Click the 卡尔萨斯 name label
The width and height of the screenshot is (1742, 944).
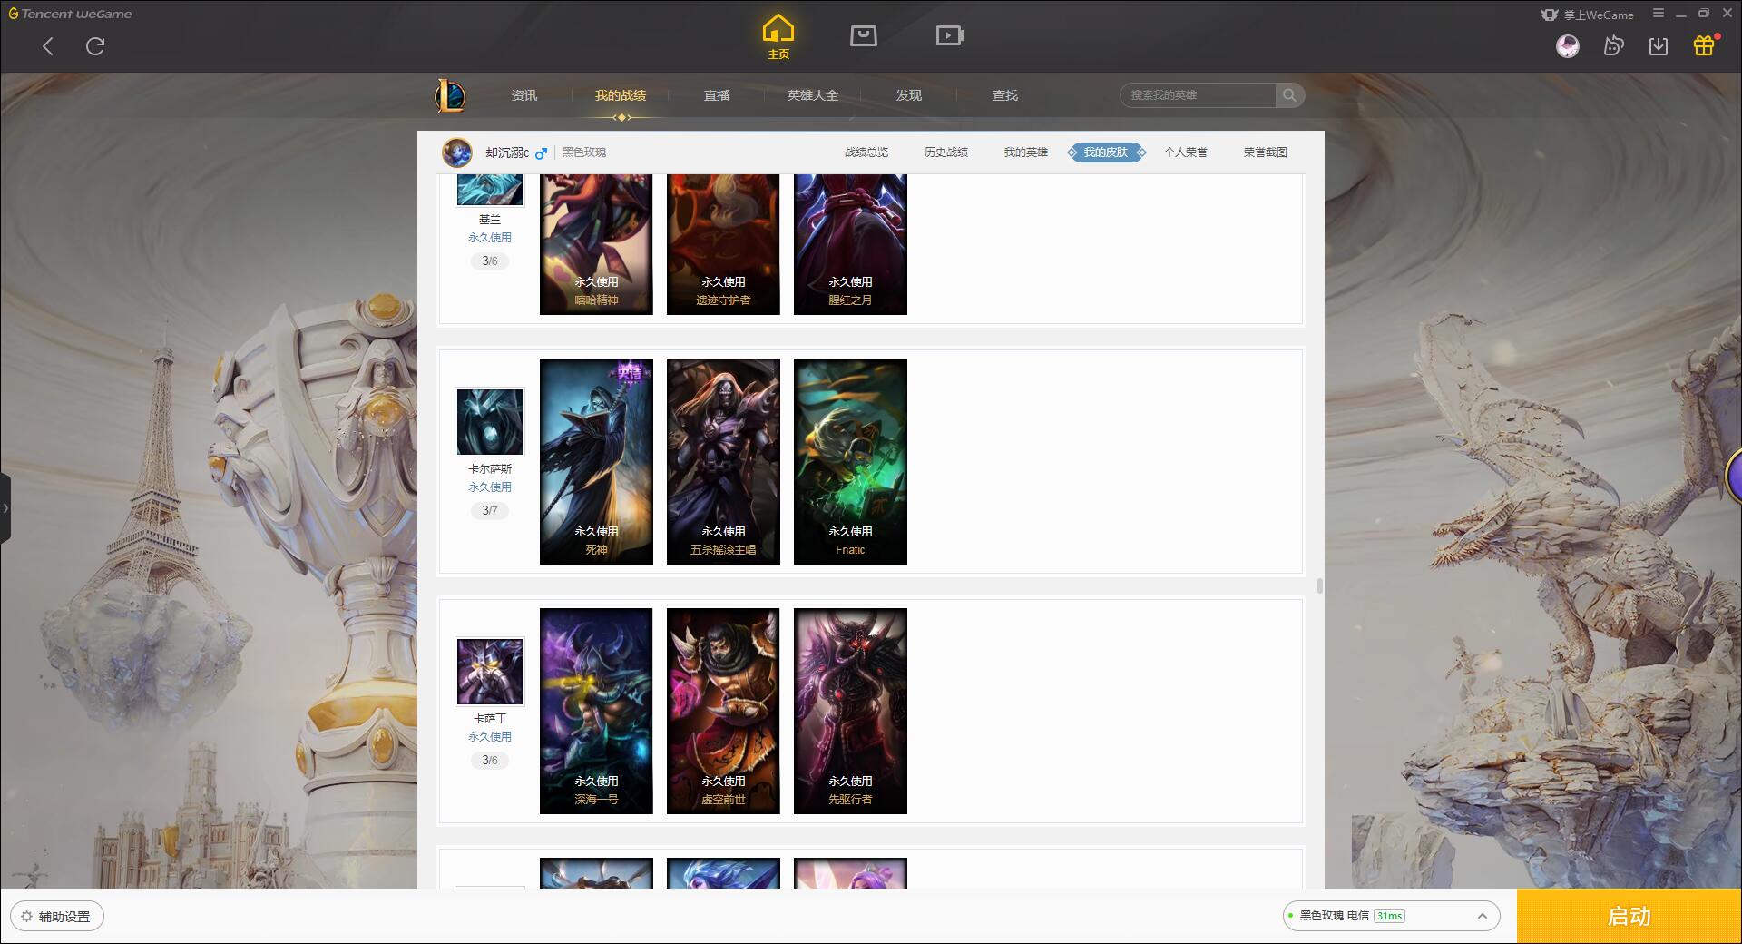pos(490,469)
